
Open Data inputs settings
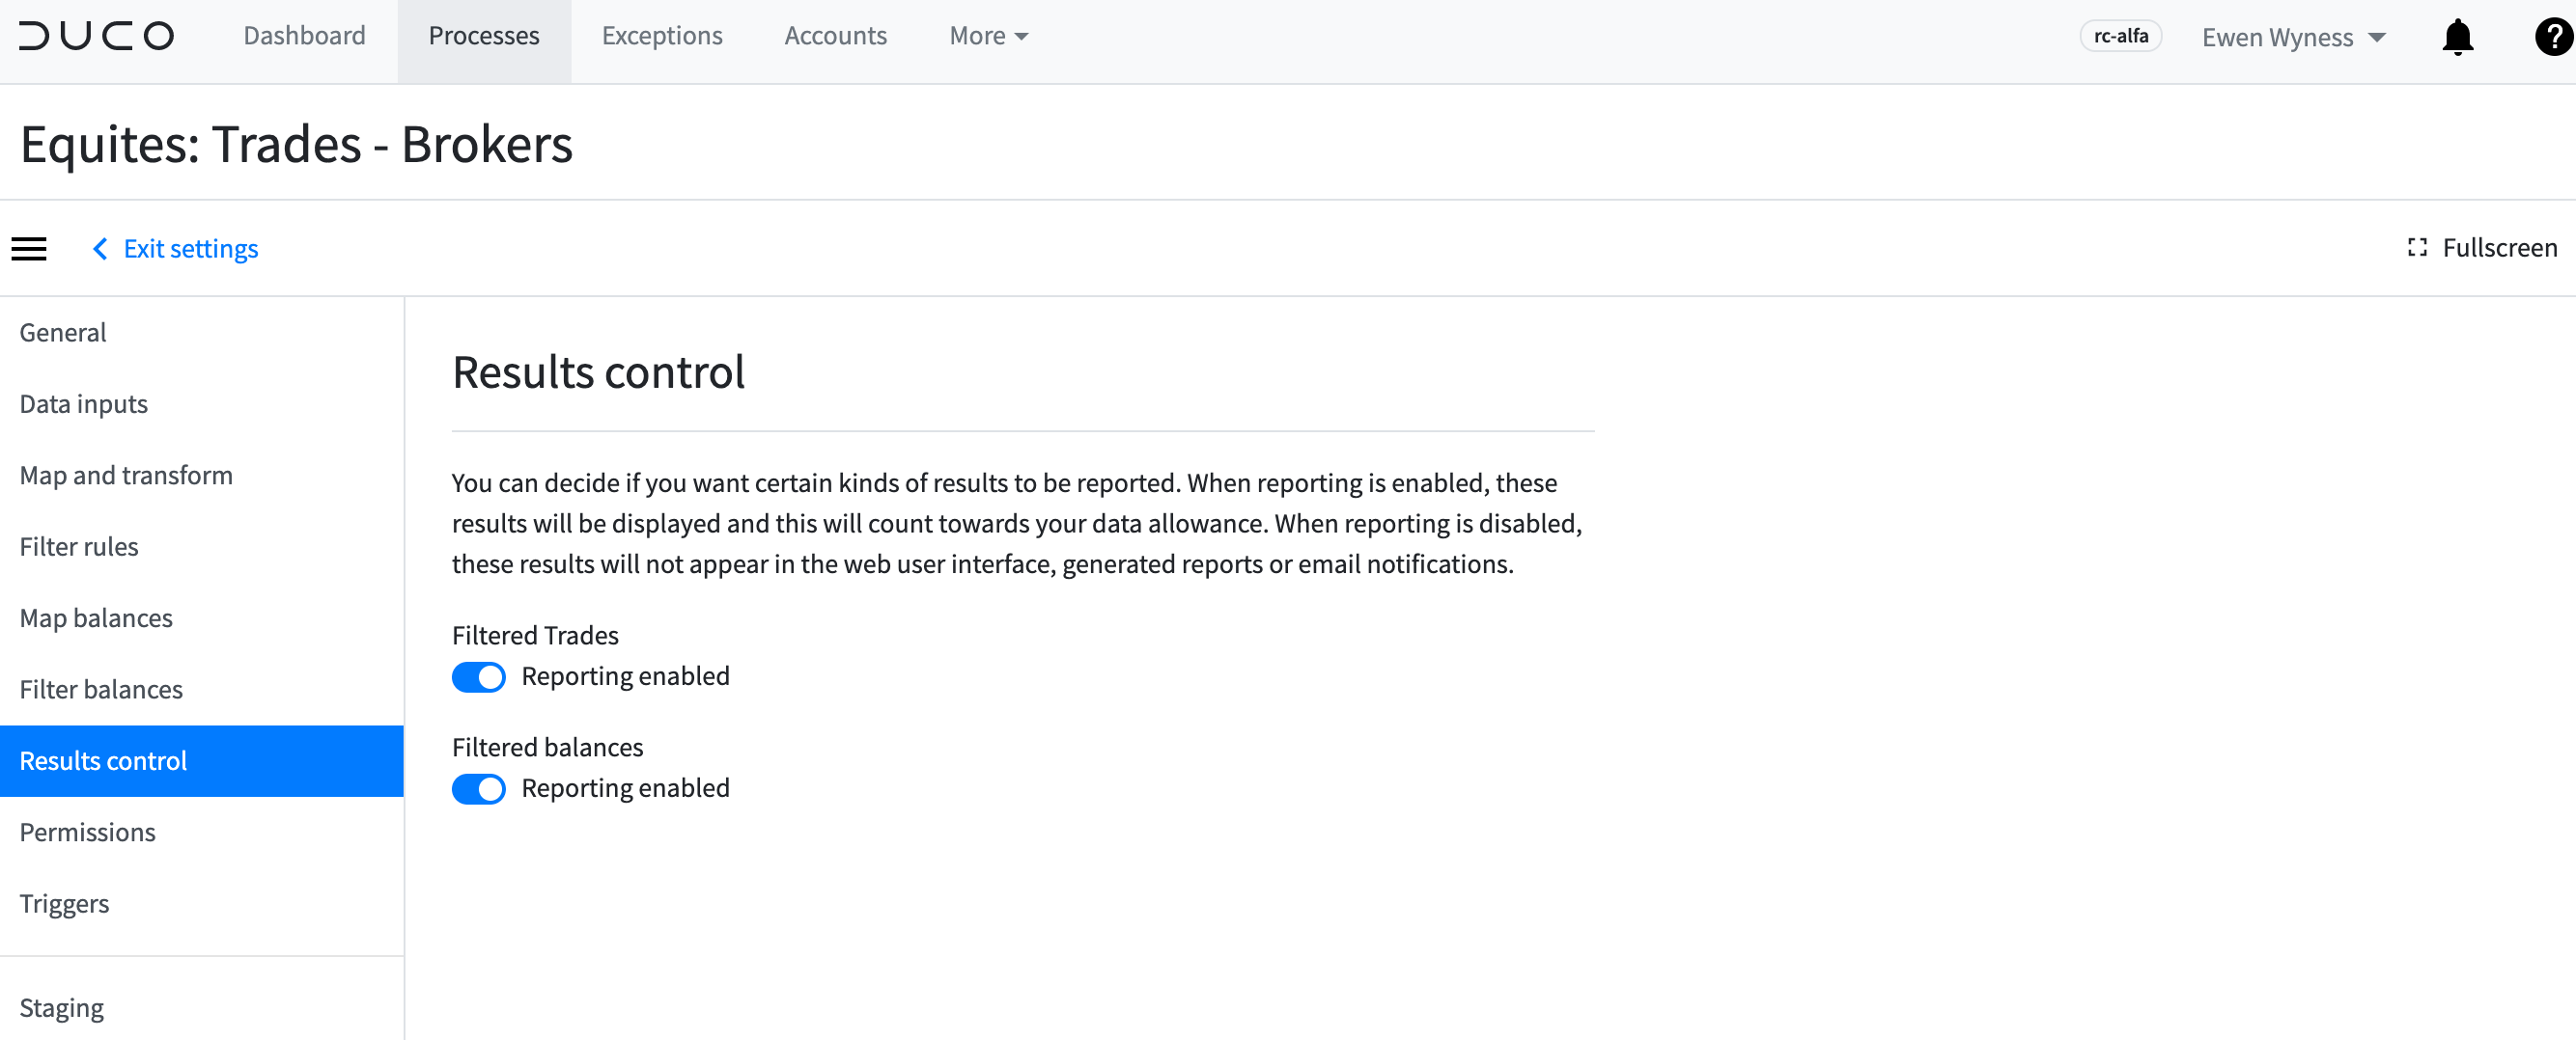pyautogui.click(x=202, y=403)
